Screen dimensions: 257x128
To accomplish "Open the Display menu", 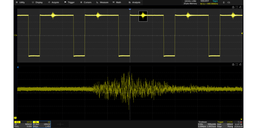I will point(37,2).
